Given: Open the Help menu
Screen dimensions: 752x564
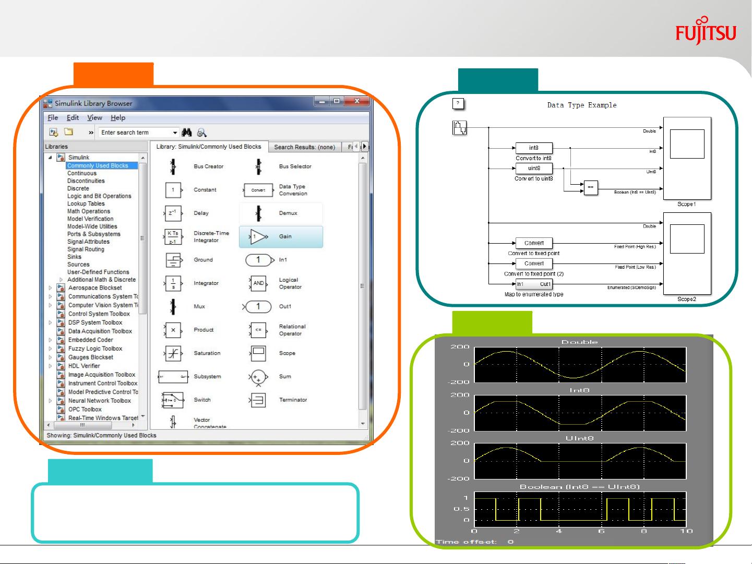Looking at the screenshot, I should [118, 118].
